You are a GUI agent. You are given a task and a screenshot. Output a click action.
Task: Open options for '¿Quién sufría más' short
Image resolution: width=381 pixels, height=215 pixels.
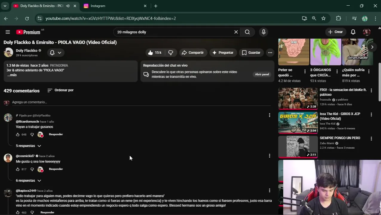click(369, 71)
